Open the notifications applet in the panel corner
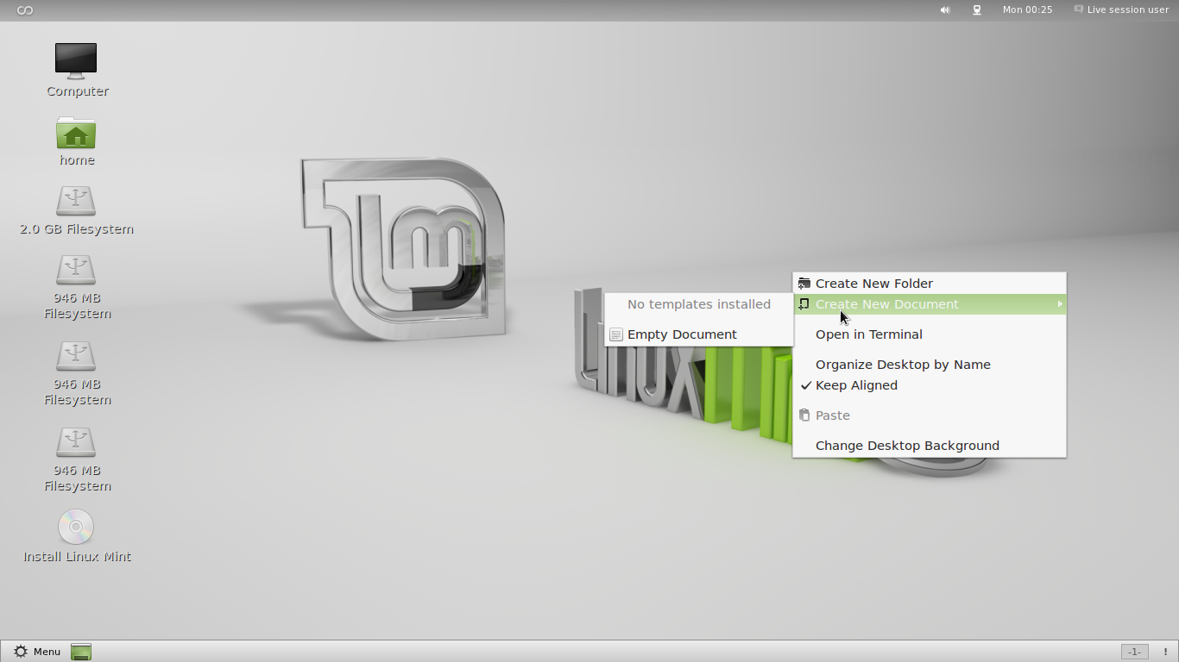The width and height of the screenshot is (1179, 662). [x=1166, y=652]
